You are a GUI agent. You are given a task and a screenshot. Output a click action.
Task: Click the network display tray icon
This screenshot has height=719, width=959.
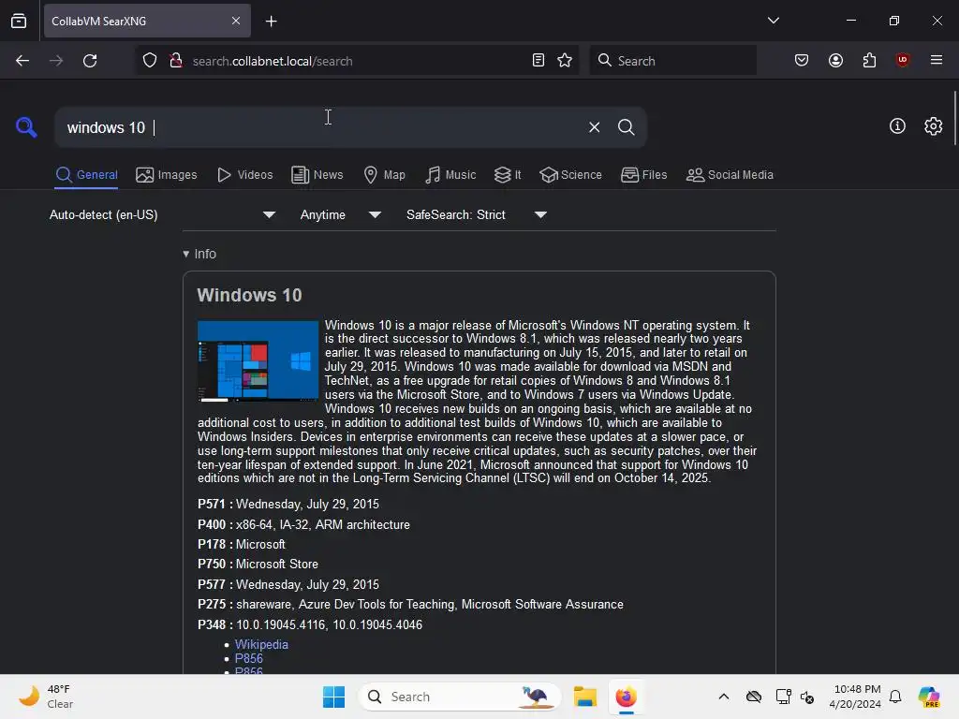[784, 697]
